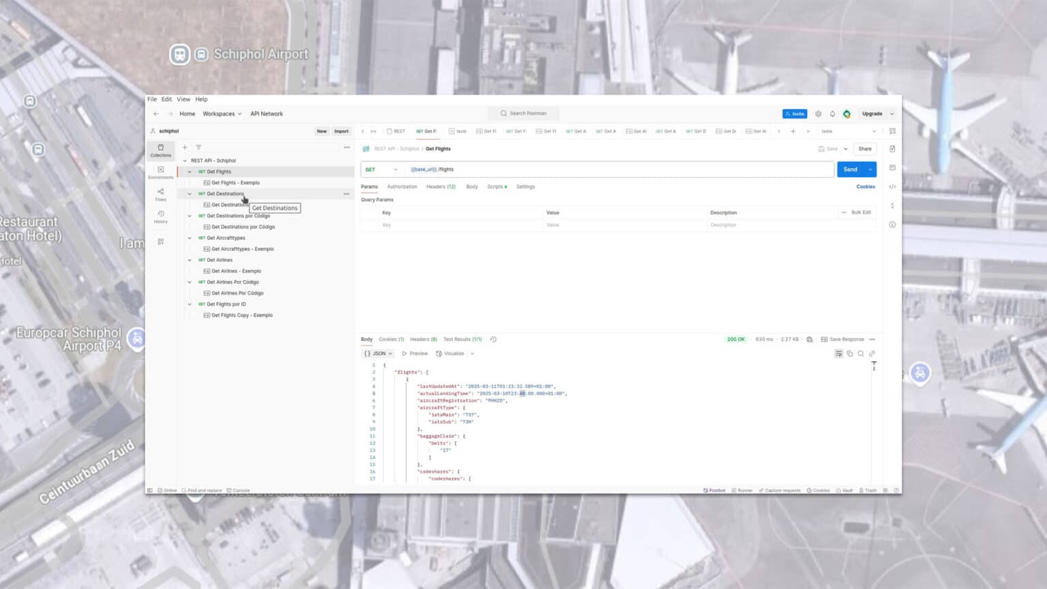Add a new collection with plus icon
The width and height of the screenshot is (1047, 589).
click(x=185, y=147)
